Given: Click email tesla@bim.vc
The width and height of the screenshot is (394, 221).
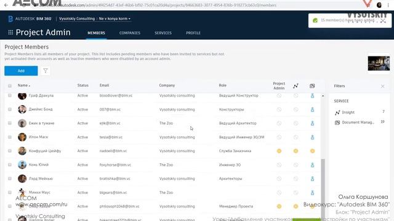Looking at the screenshot, I should [111, 137].
